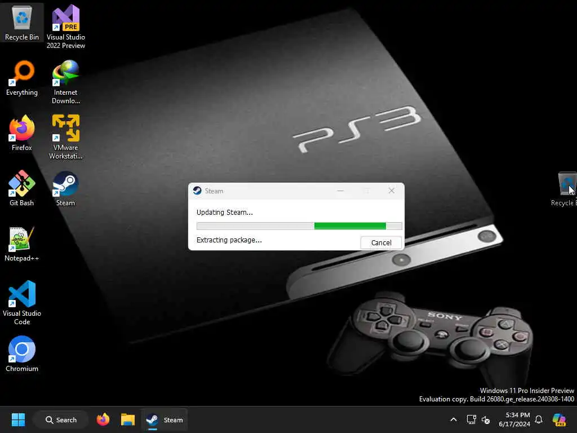Select the Everything search shortcut
The height and width of the screenshot is (433, 577).
(x=22, y=78)
